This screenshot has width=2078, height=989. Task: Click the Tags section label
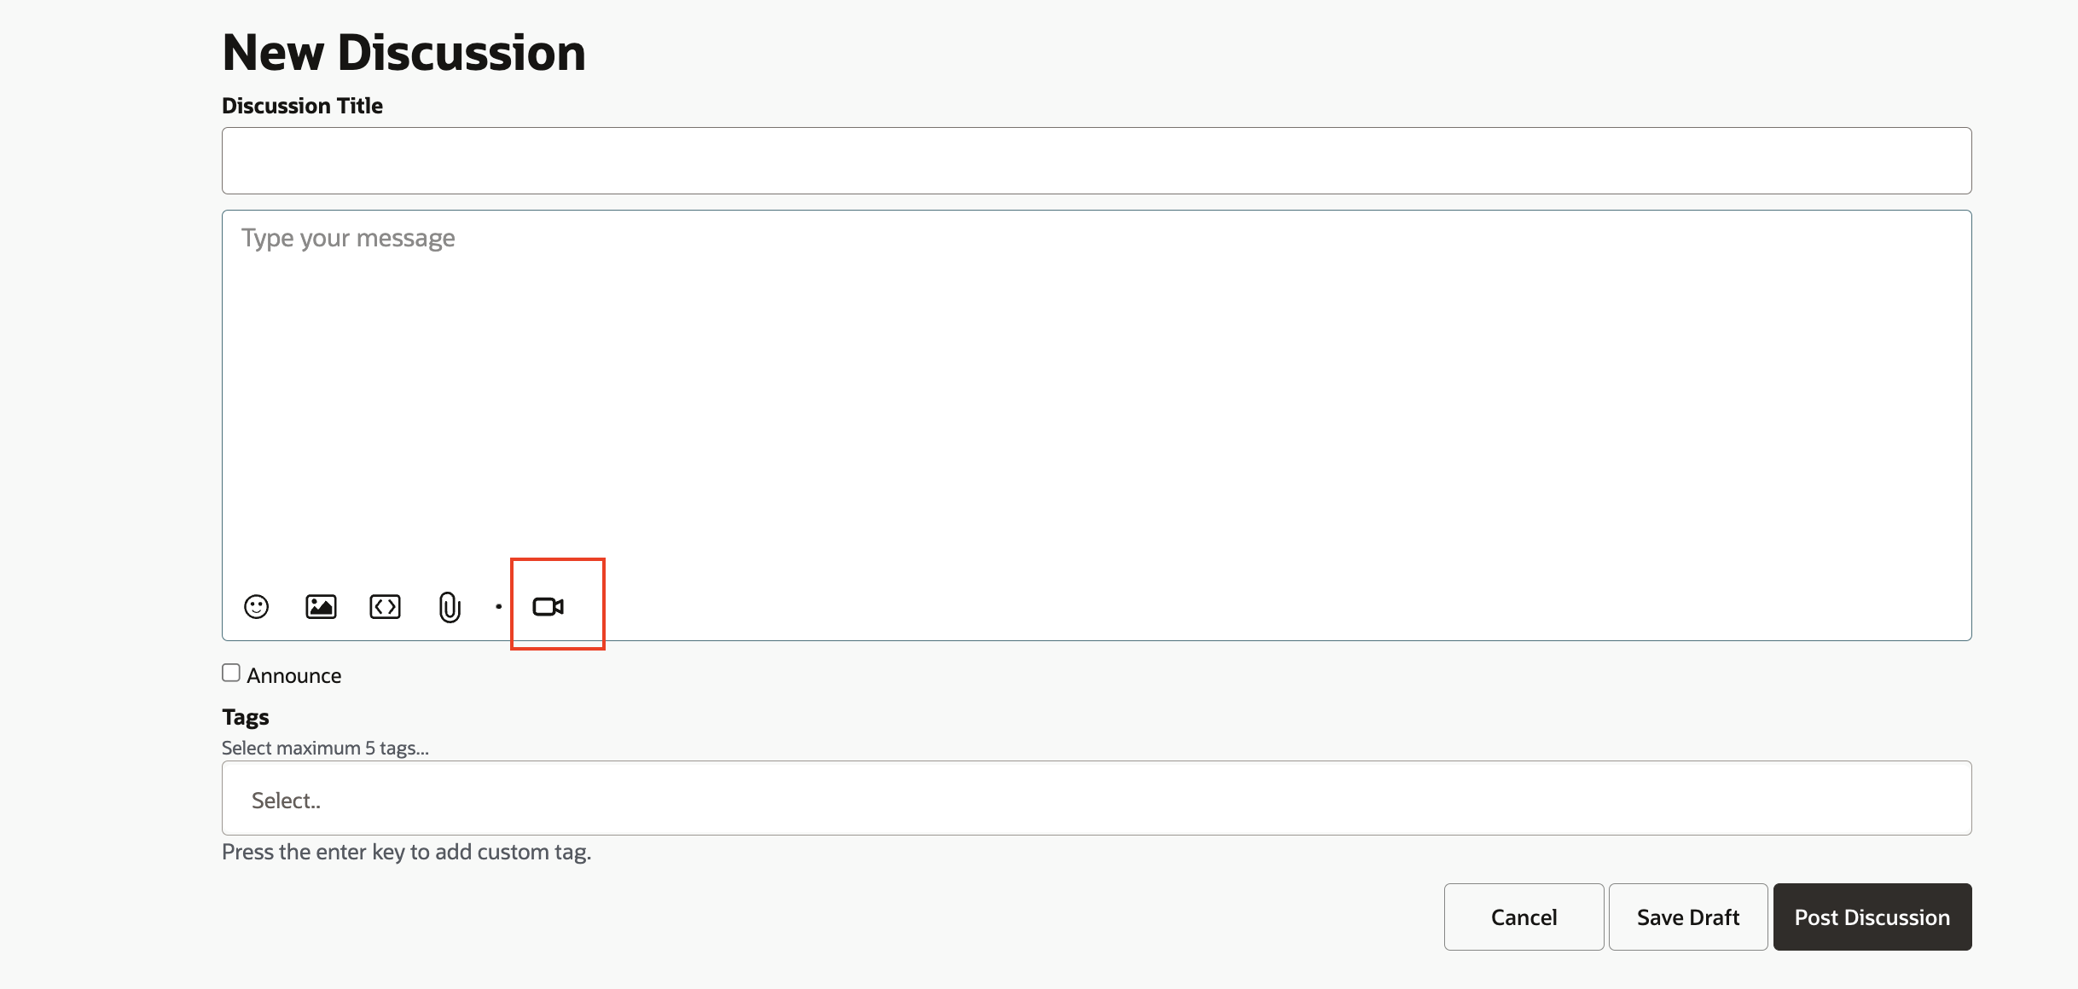click(246, 718)
